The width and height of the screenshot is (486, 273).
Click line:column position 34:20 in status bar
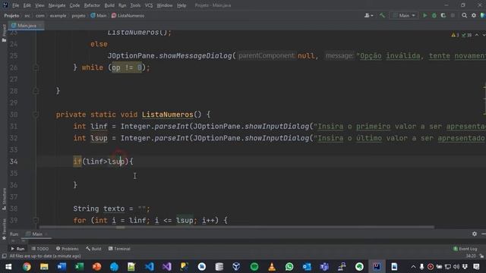click(471, 256)
